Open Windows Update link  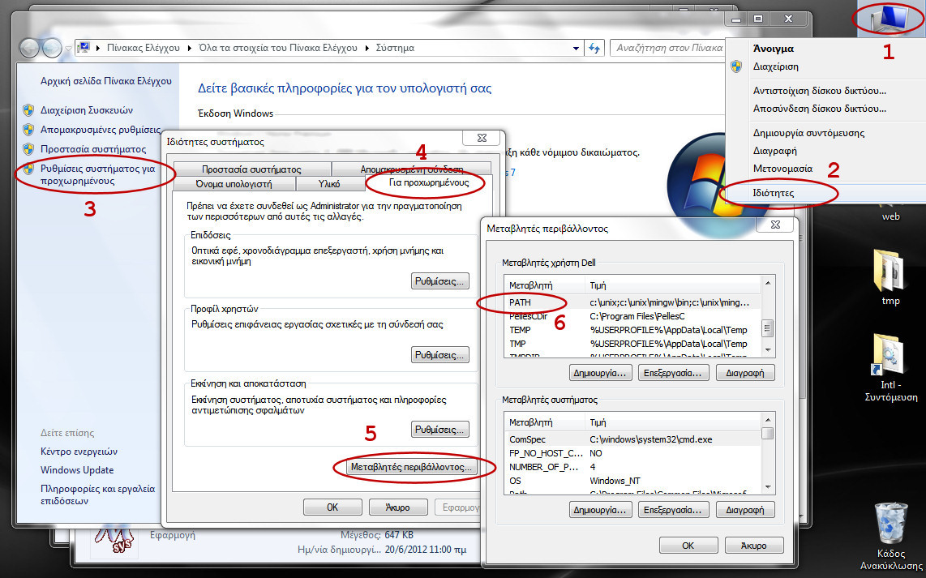coord(77,470)
